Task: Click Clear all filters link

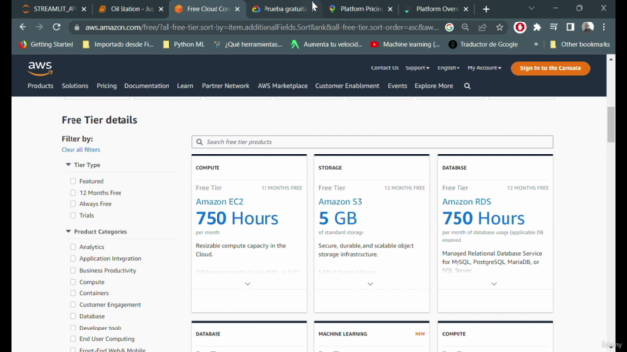Action: pos(80,150)
